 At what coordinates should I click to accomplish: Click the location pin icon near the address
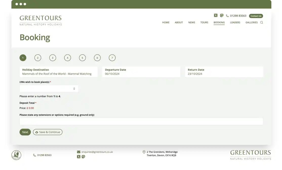pyautogui.click(x=144, y=152)
